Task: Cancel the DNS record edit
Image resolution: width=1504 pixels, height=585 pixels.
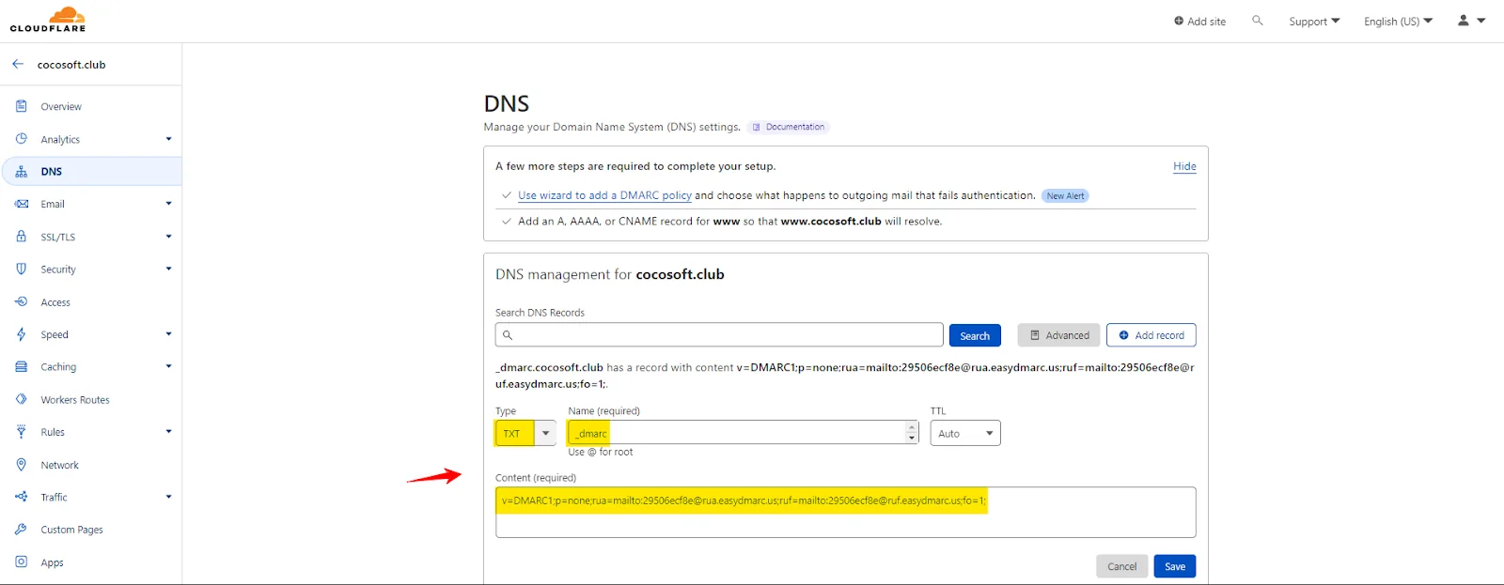Action: tap(1122, 566)
